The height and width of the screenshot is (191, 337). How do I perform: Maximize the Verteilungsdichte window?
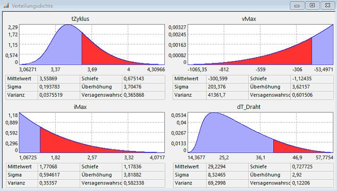[312, 5]
